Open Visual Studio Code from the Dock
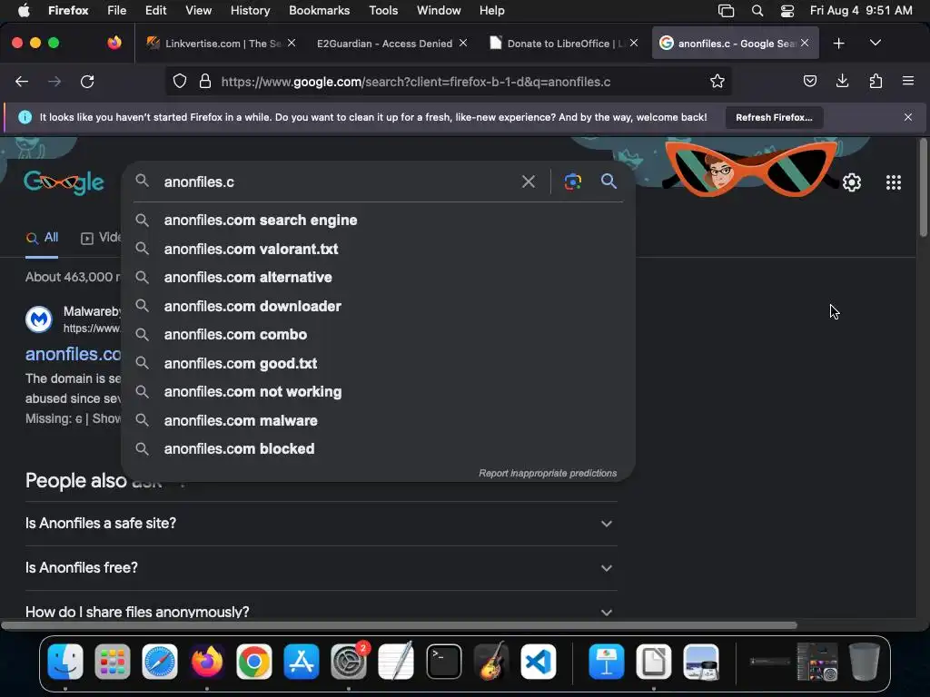 [x=538, y=662]
